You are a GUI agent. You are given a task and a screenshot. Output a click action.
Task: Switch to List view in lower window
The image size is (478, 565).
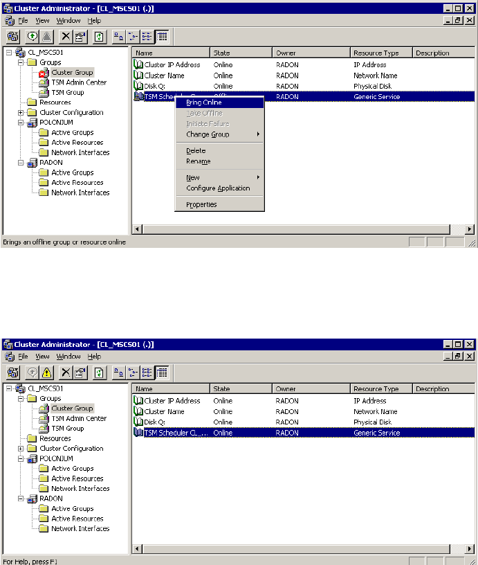(x=147, y=373)
